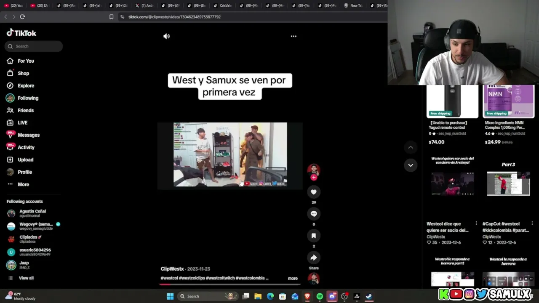Open Spotify from the taskbar
The image size is (539, 303).
[x=320, y=296]
